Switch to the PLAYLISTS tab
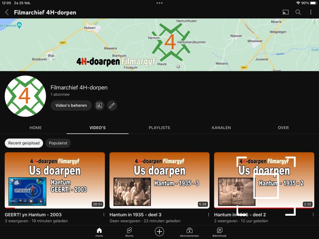Image resolution: width=319 pixels, height=239 pixels. click(159, 128)
